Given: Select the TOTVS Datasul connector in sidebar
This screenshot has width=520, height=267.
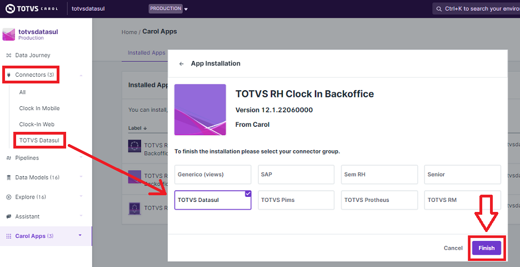Looking at the screenshot, I should point(39,140).
